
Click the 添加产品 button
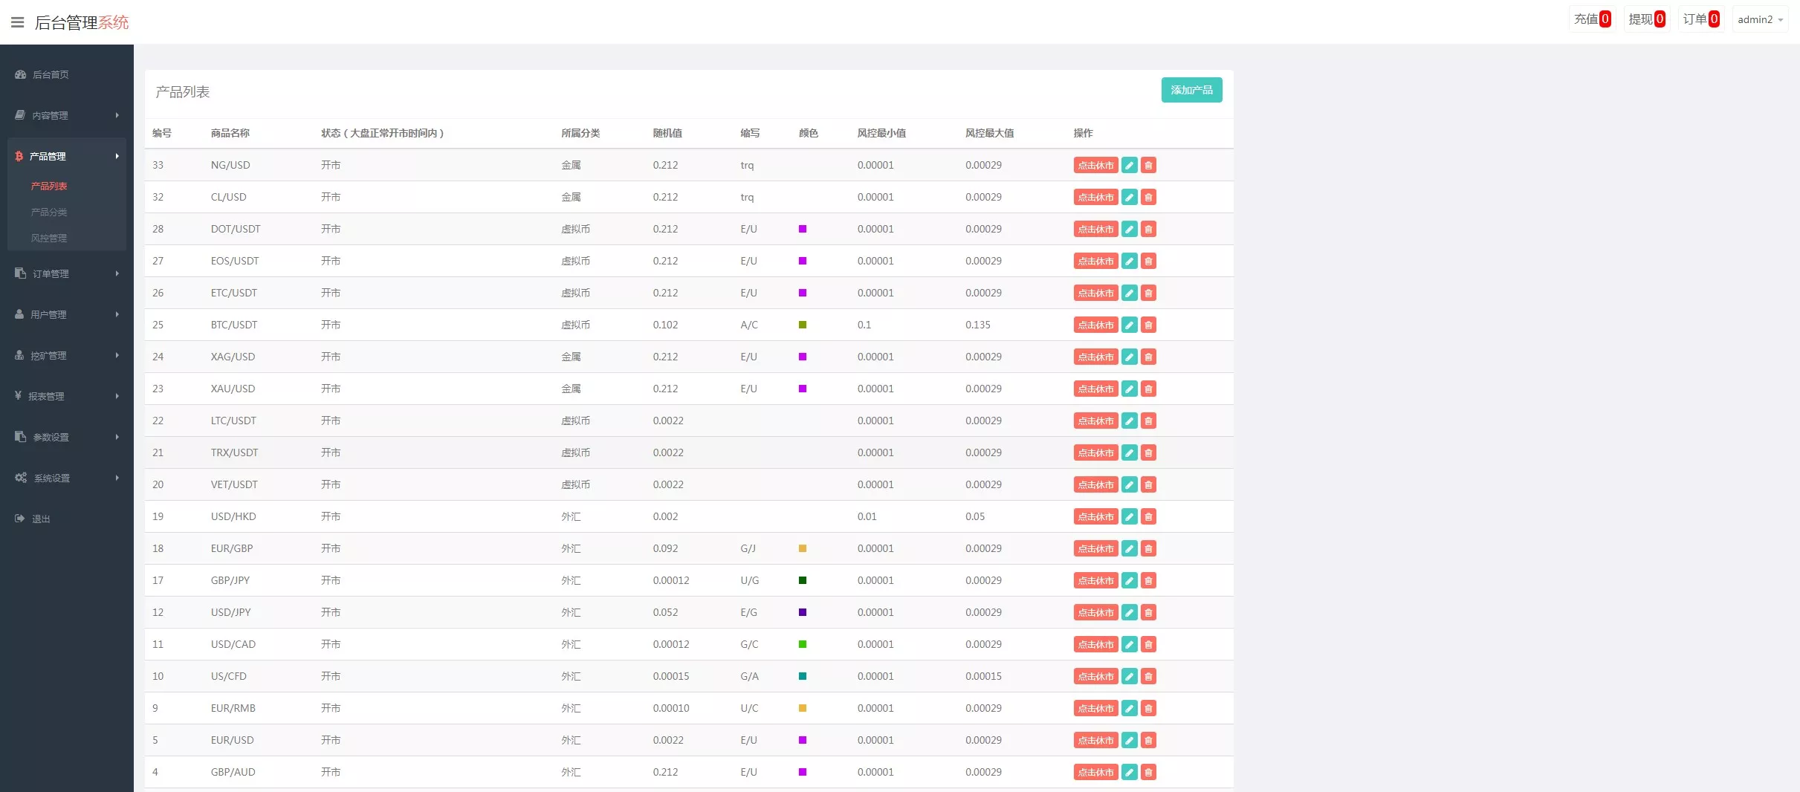[x=1191, y=90]
